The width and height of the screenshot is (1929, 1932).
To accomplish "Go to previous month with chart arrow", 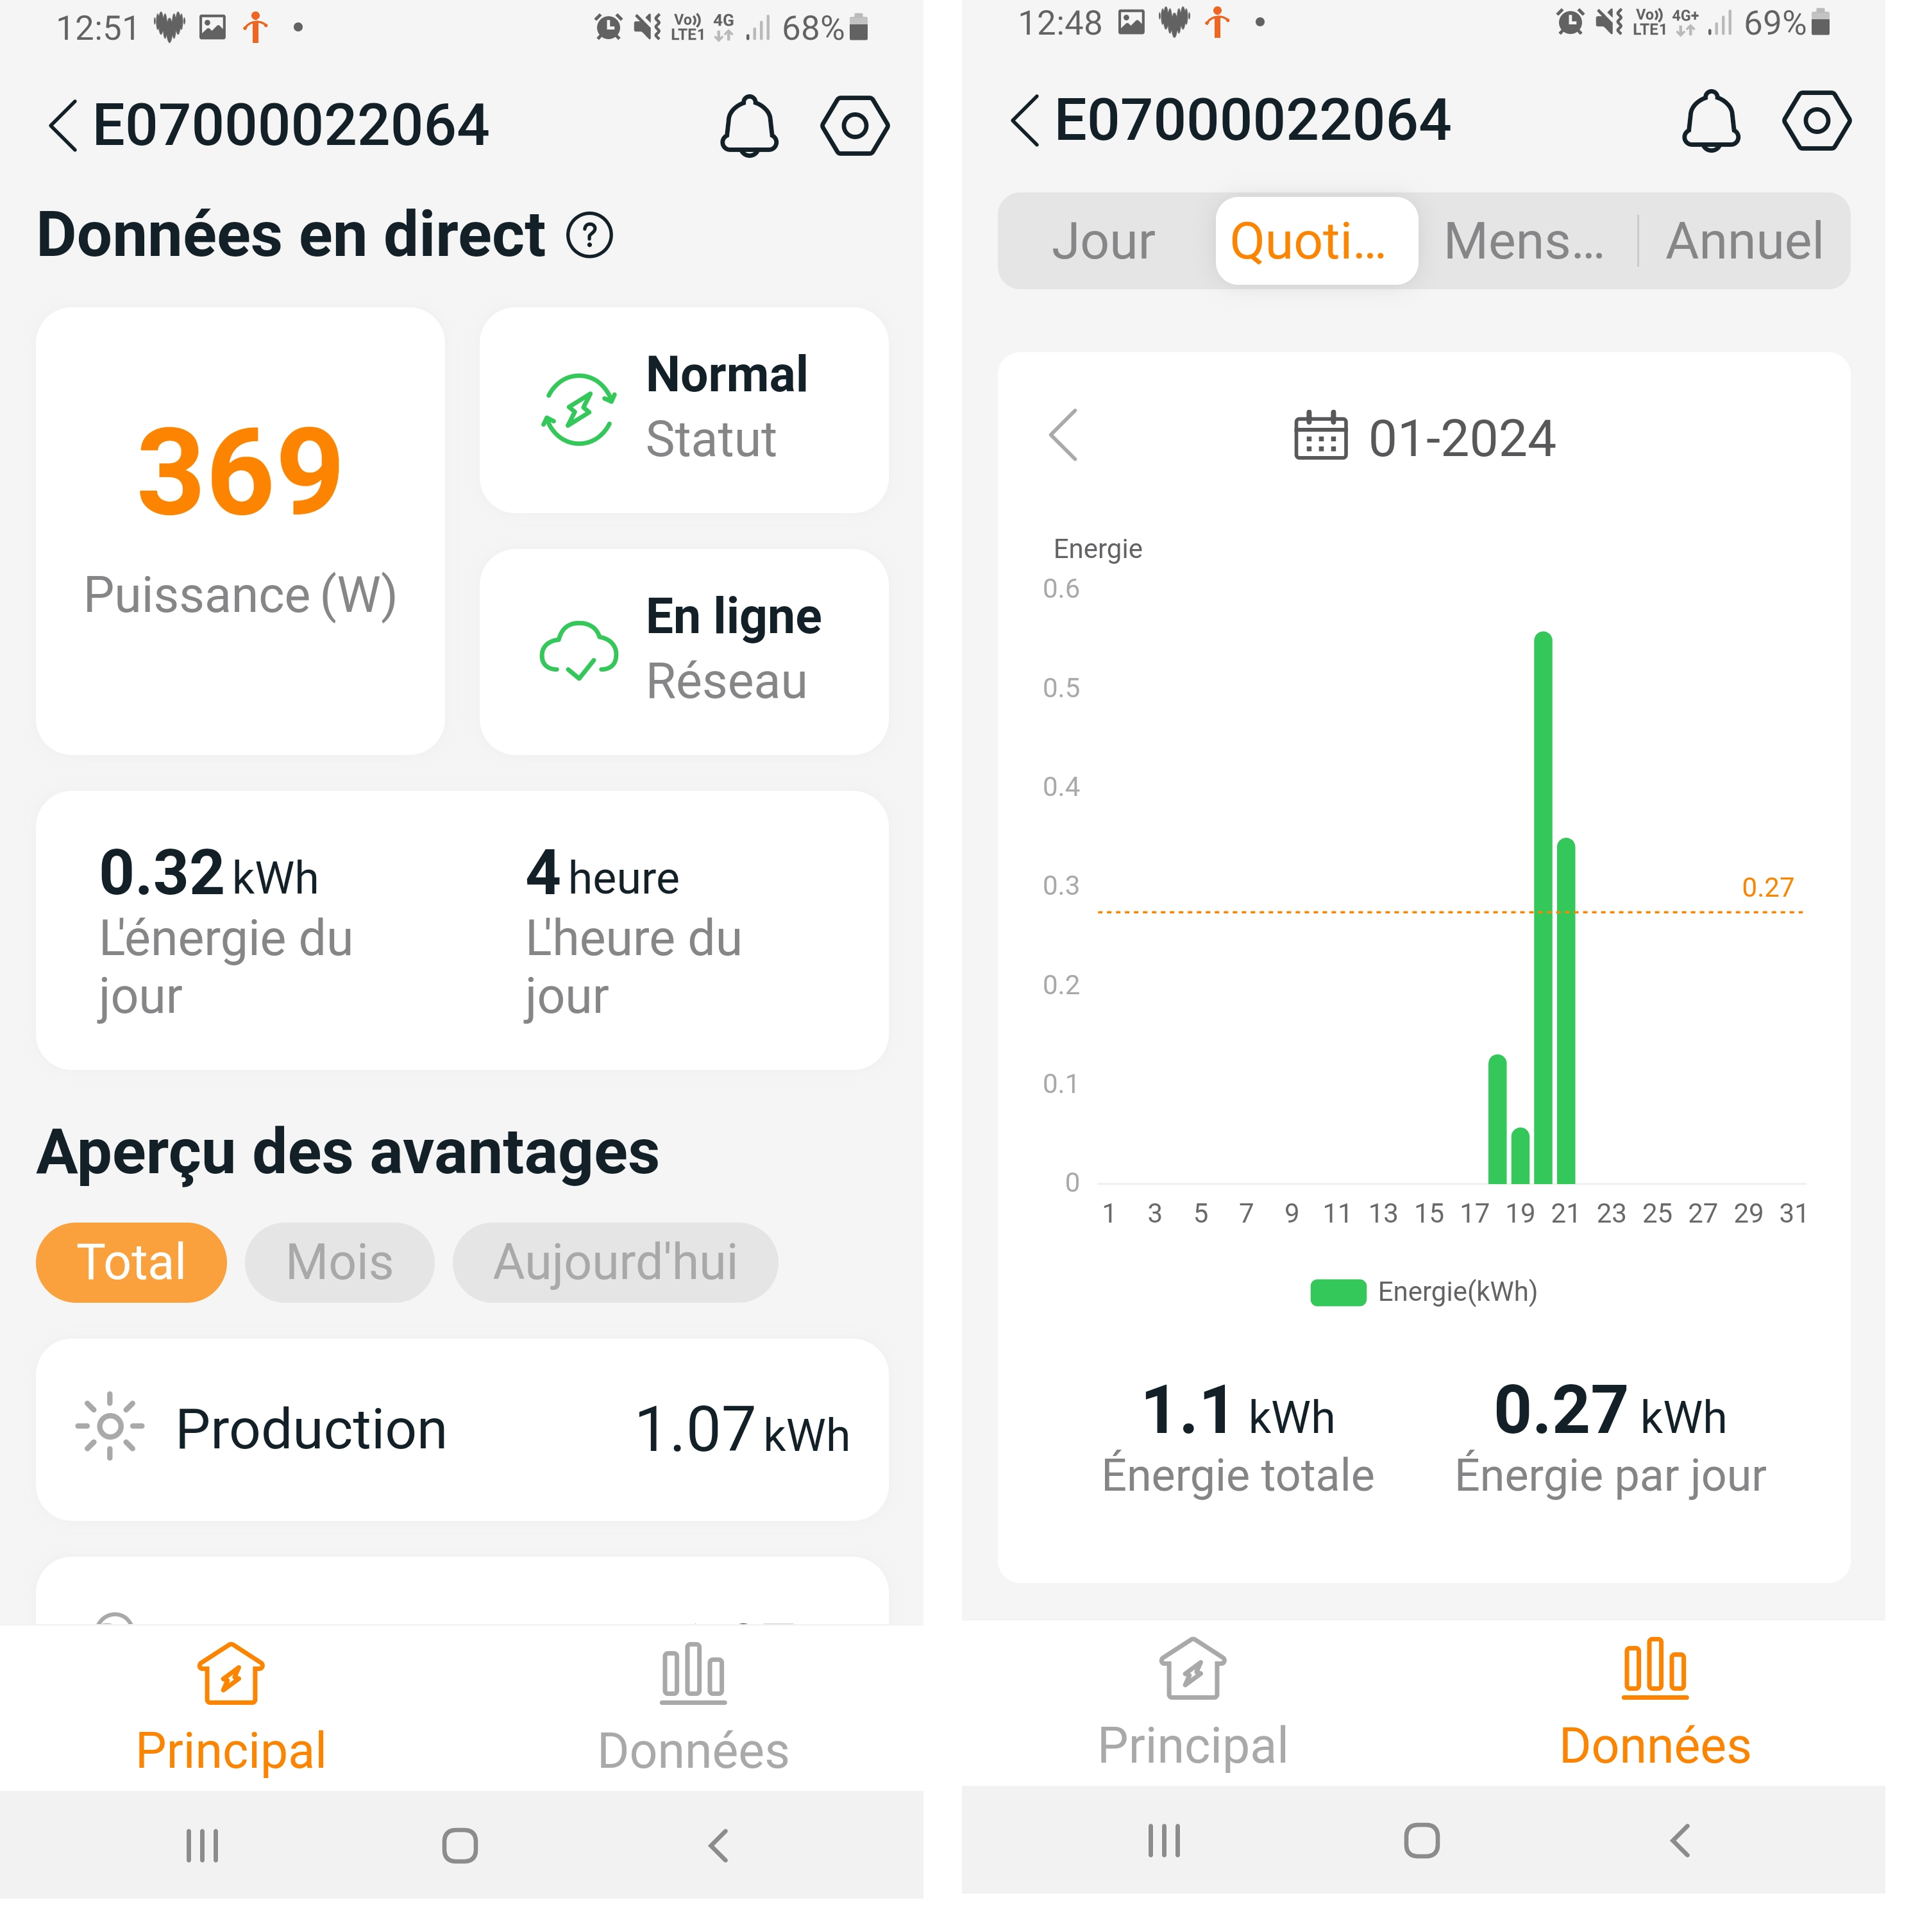I will [x=1063, y=435].
